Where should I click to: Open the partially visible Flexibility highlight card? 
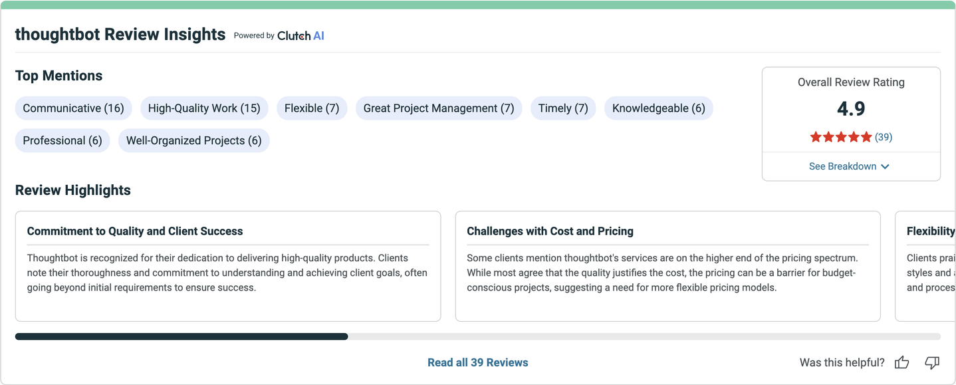[925, 266]
